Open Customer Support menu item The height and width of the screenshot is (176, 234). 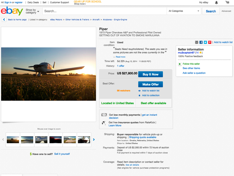60,2
